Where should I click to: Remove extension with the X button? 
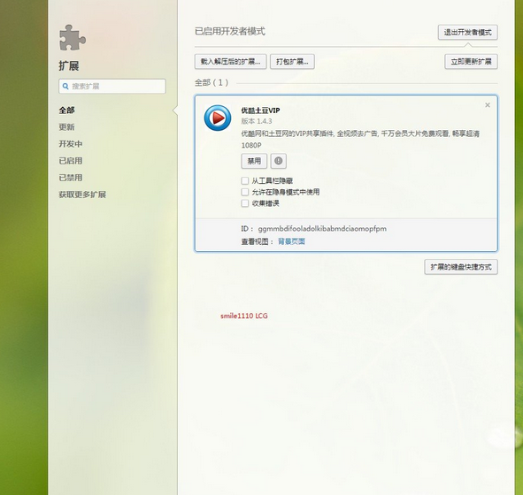pyautogui.click(x=488, y=105)
